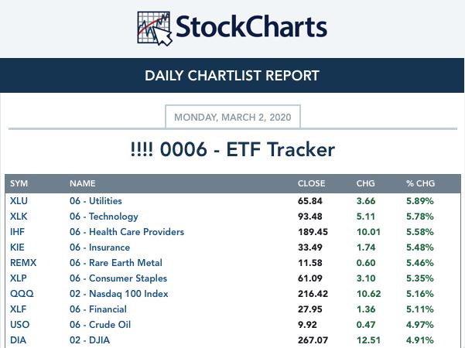Click the CLOSE column header
This screenshot has width=465, height=348.
(311, 183)
